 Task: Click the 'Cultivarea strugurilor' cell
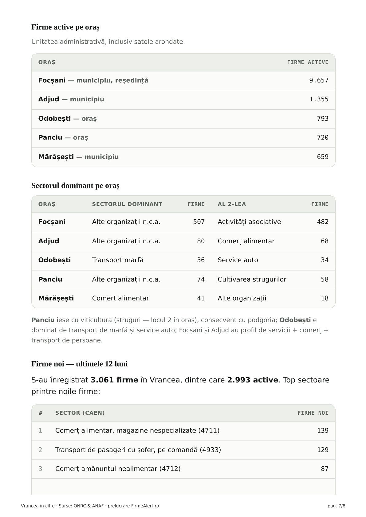[252, 280]
